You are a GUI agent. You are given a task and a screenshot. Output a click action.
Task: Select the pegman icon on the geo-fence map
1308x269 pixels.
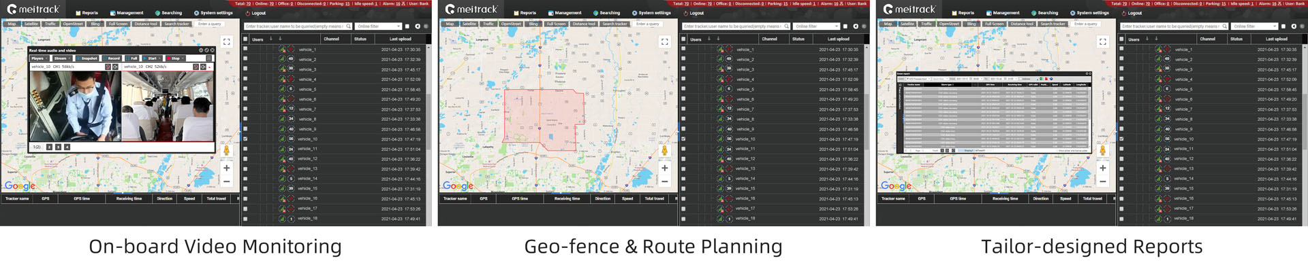(665, 151)
